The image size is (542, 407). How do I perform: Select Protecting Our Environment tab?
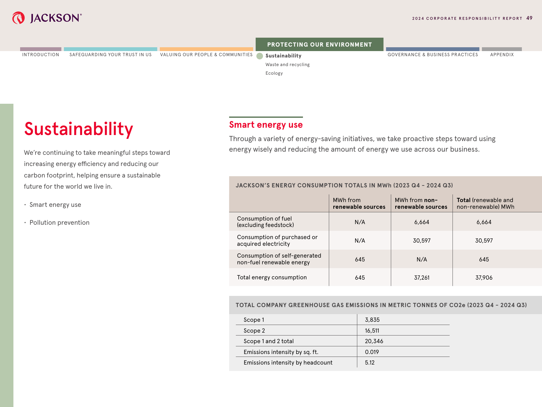(320, 44)
